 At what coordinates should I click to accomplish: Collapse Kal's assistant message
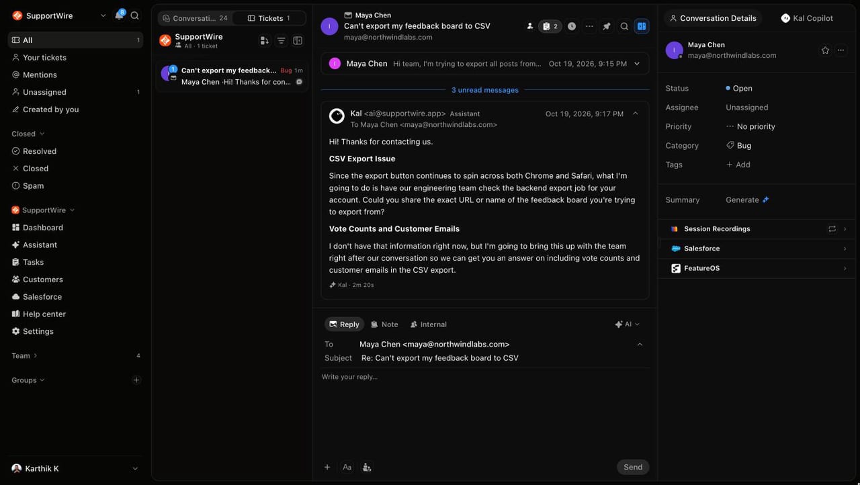pyautogui.click(x=636, y=114)
